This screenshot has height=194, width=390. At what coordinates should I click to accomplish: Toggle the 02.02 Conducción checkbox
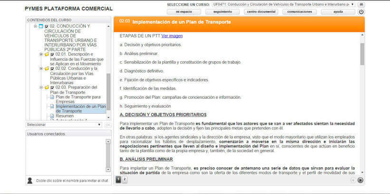pos(52,68)
